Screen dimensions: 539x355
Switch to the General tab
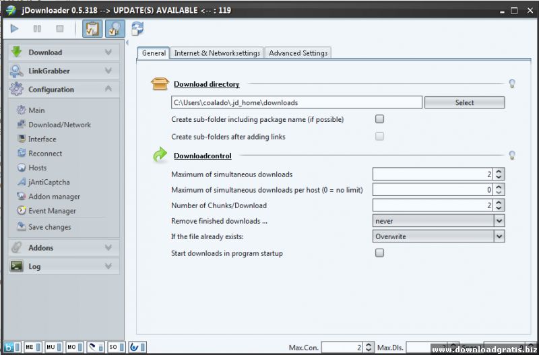[x=154, y=53]
